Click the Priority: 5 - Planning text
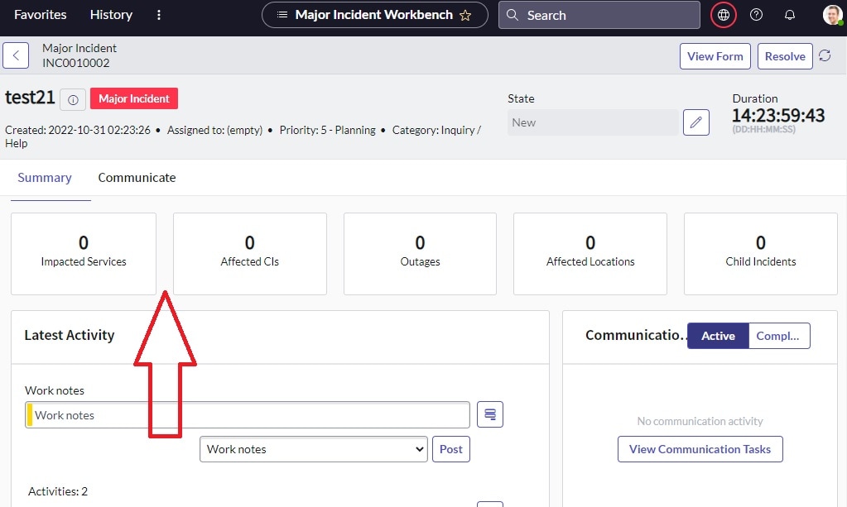This screenshot has height=507, width=847. click(327, 130)
